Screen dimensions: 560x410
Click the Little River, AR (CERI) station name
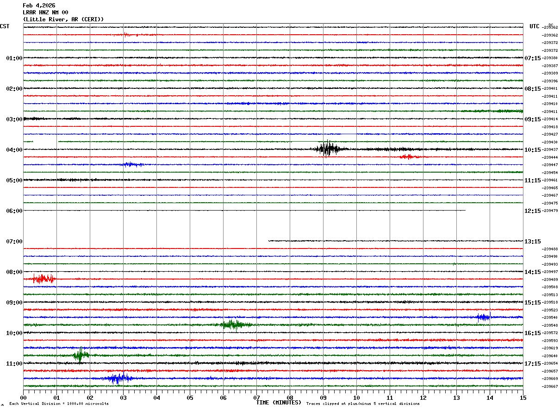63,19
